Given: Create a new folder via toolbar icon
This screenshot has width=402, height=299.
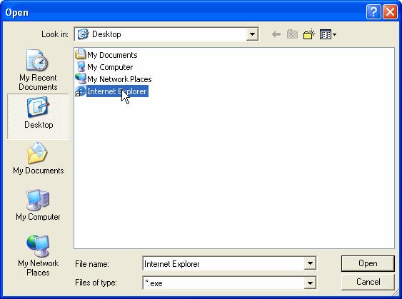Looking at the screenshot, I should point(308,34).
